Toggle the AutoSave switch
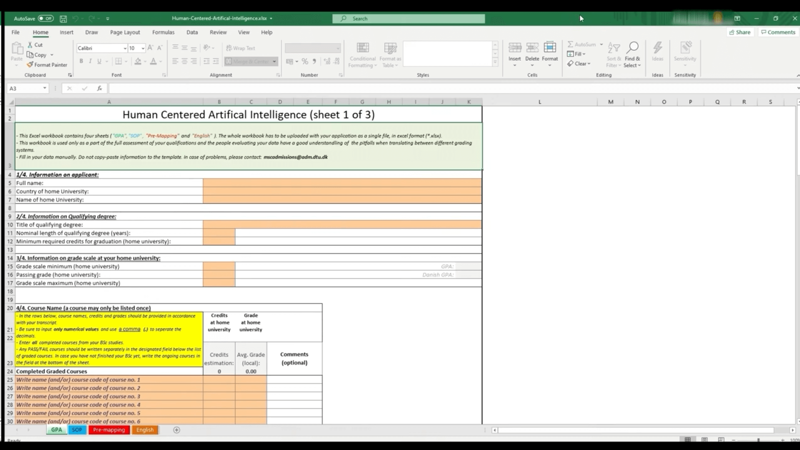Screen dimensions: 800x450 click(x=46, y=18)
